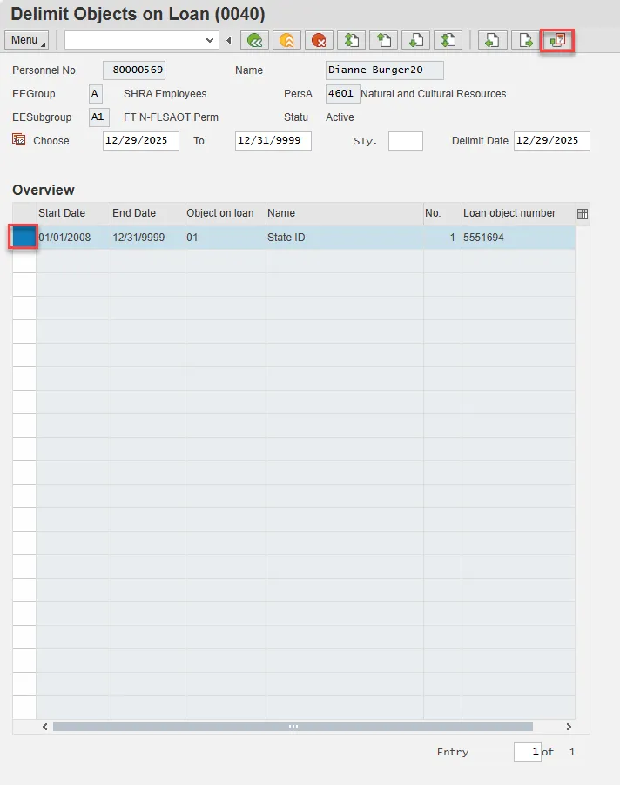This screenshot has height=785, width=620.
Task: Open the Menu button
Action: [x=26, y=40]
